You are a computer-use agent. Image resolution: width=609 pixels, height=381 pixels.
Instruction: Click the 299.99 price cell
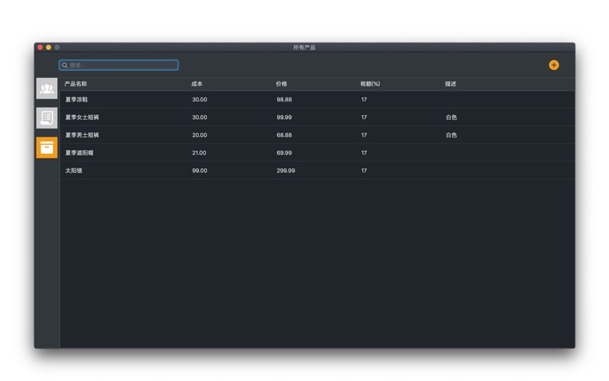285,171
